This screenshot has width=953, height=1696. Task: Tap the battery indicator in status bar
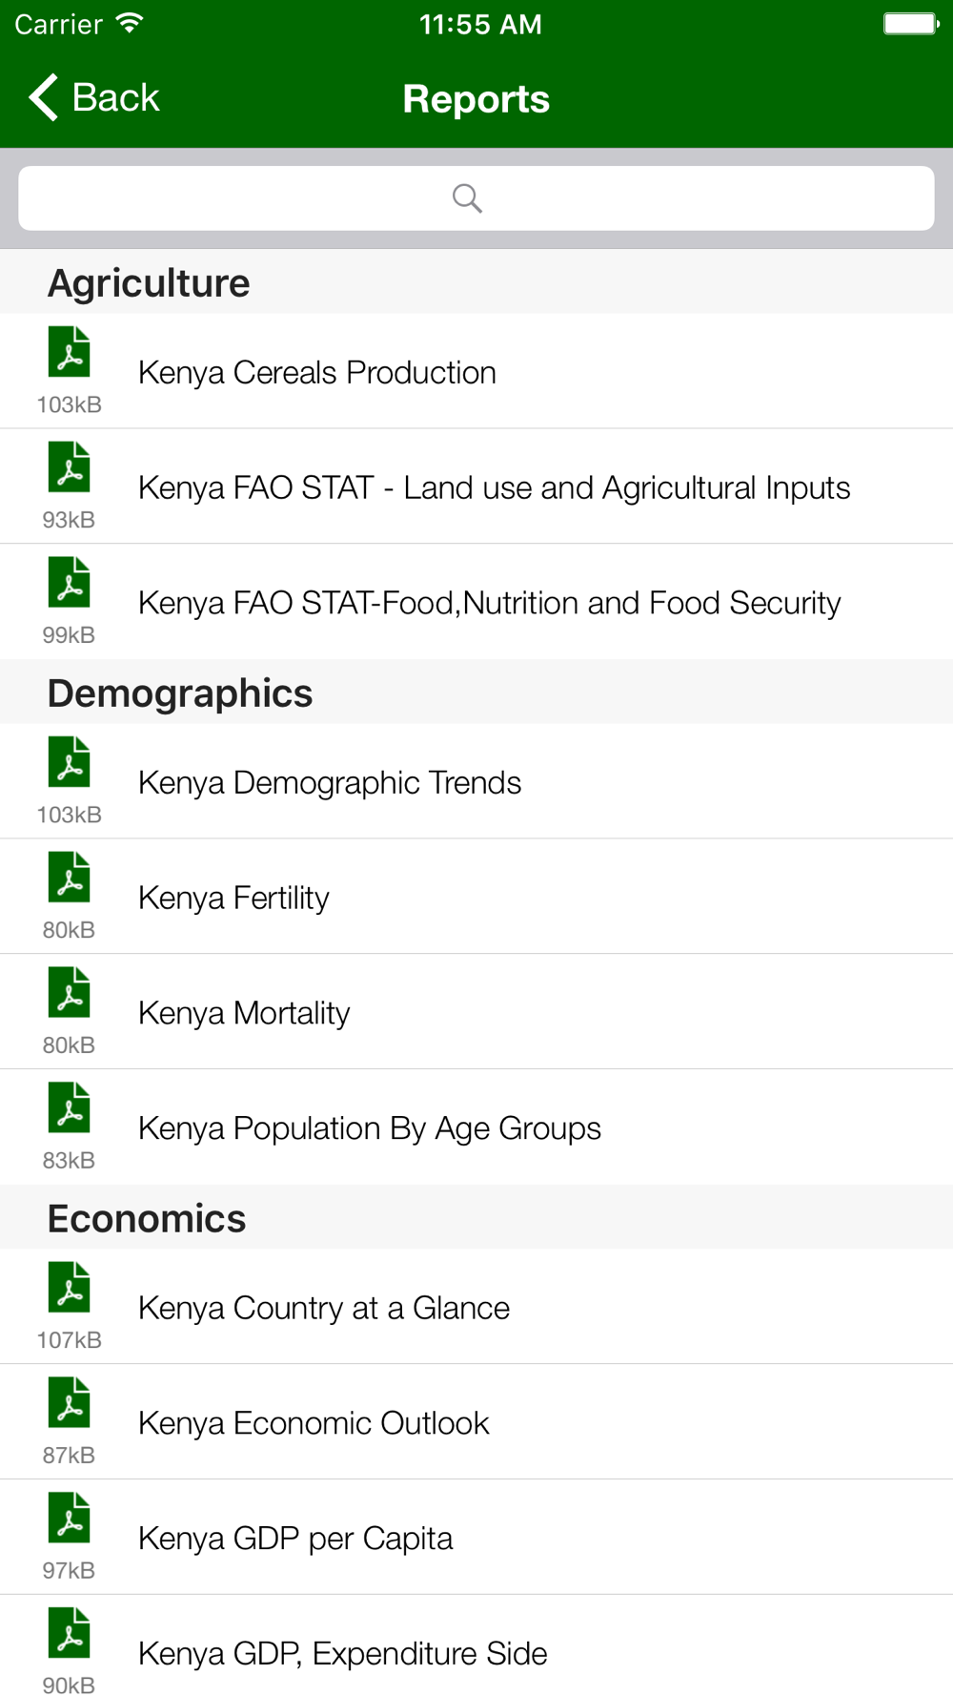click(910, 24)
